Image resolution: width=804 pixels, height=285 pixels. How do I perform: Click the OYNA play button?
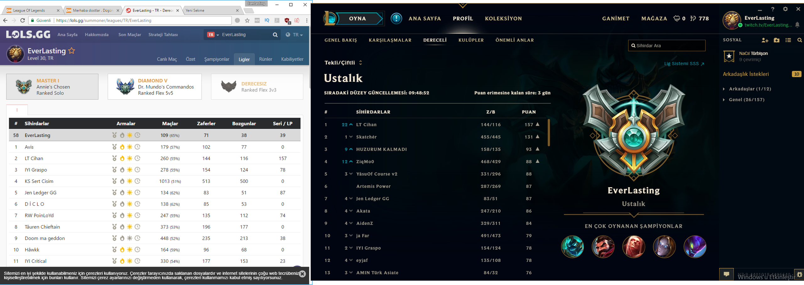tap(358, 18)
